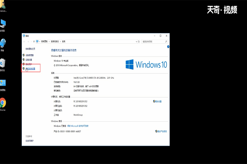Go up one level with the Up arrow
Screen dimensions: 247x164
[34, 41]
